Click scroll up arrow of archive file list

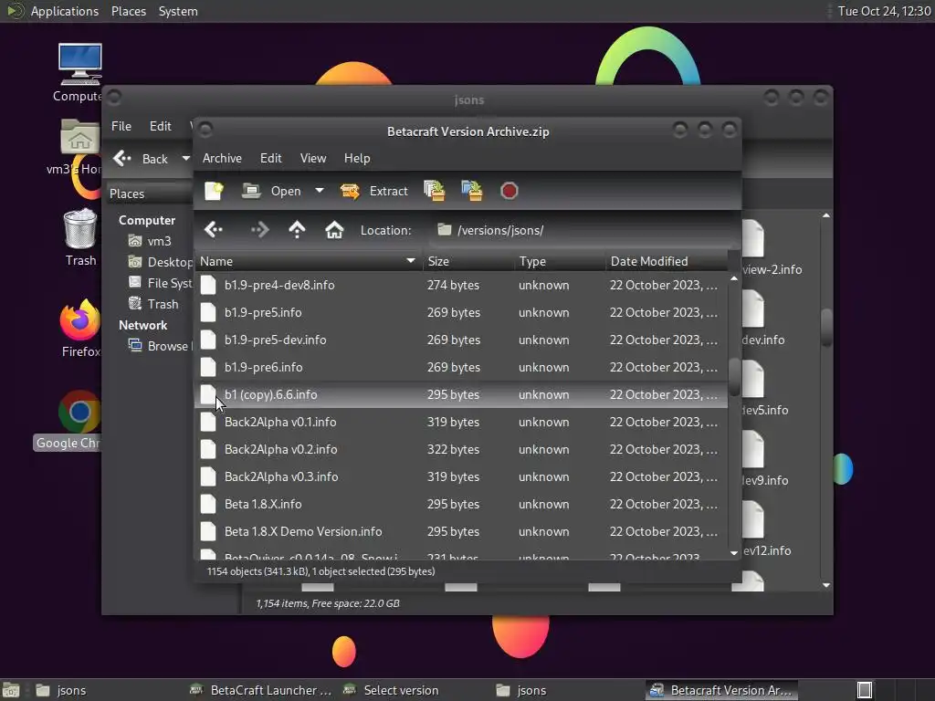(x=734, y=278)
